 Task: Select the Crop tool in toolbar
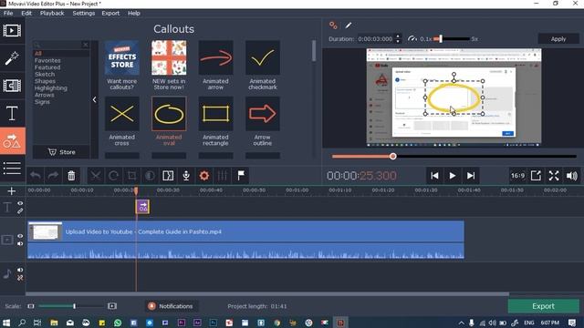click(131, 176)
